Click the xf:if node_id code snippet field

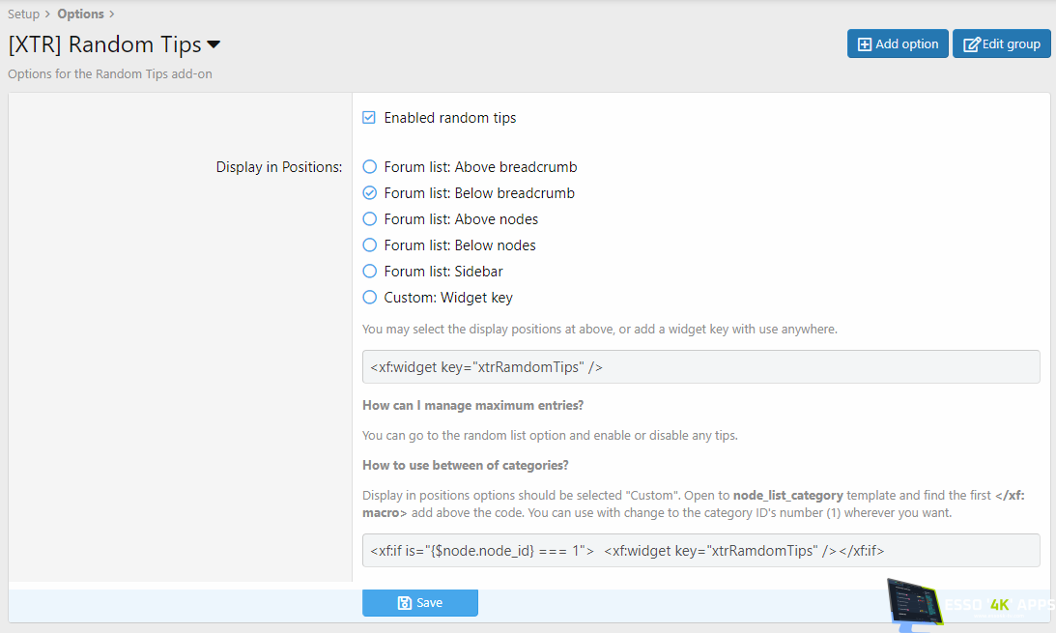700,551
